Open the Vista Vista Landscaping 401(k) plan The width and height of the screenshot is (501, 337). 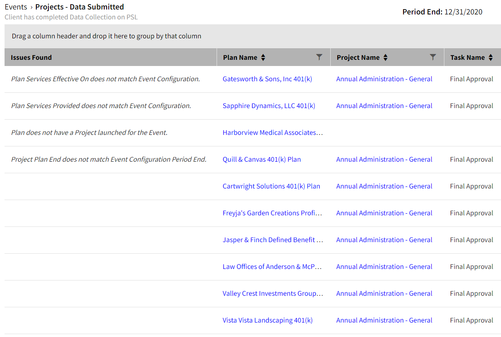click(x=267, y=321)
